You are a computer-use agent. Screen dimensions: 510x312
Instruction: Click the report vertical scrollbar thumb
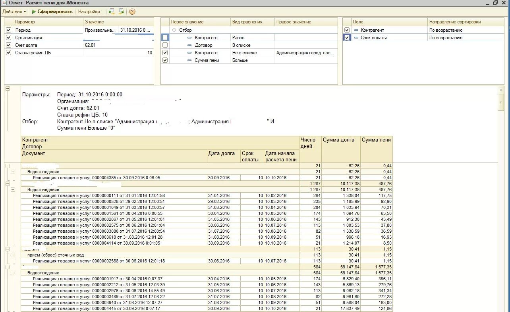pos(501,102)
